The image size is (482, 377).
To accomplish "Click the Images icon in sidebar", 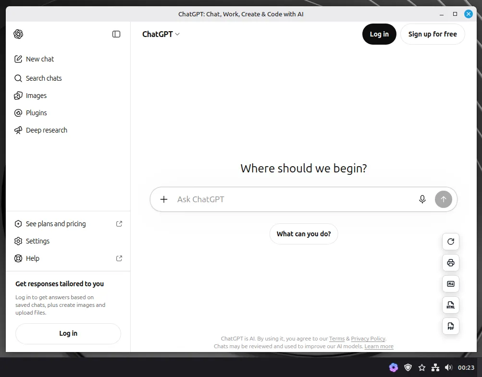I will tap(18, 96).
